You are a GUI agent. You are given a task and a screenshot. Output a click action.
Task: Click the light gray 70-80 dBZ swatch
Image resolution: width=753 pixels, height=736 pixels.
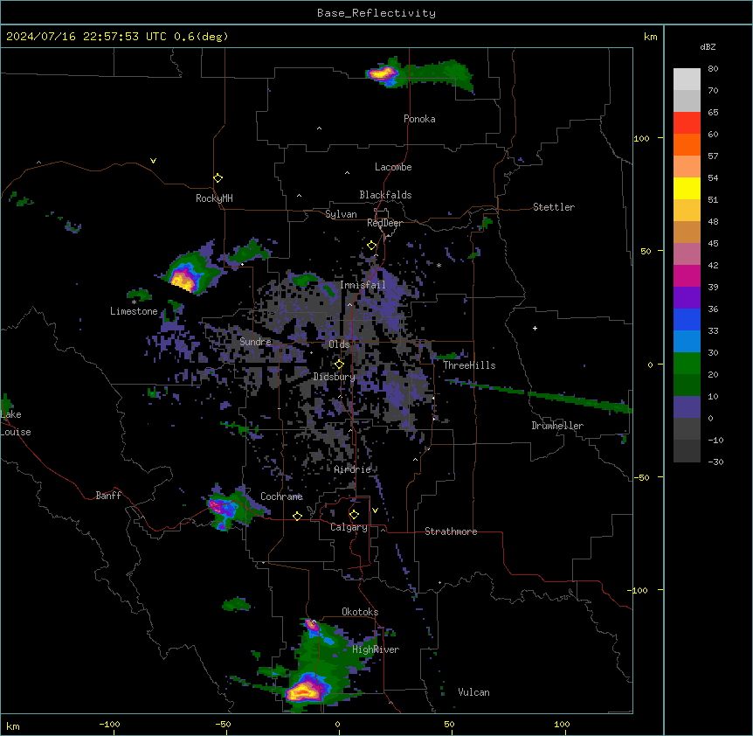pos(687,80)
